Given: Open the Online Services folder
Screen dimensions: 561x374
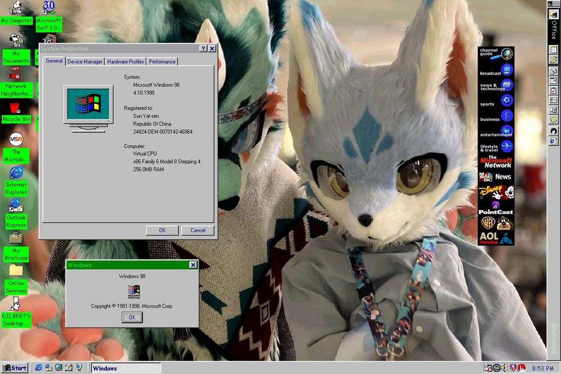Looking at the screenshot, I should [x=16, y=279].
